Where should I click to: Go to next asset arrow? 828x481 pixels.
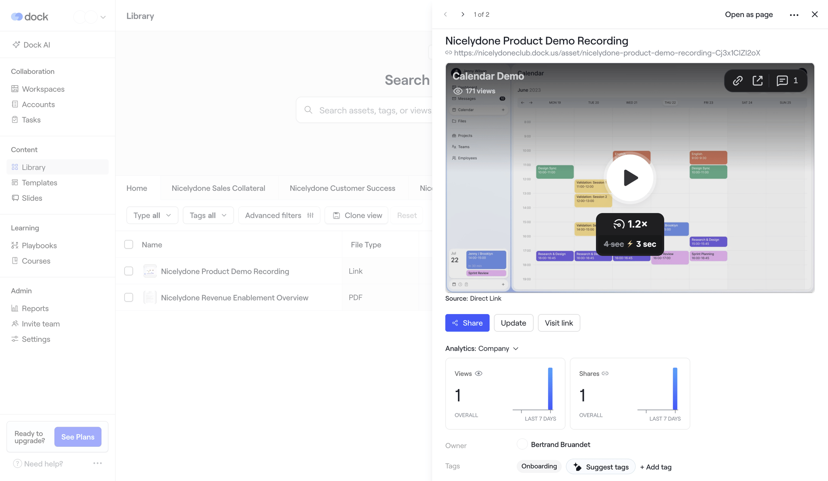(x=463, y=14)
